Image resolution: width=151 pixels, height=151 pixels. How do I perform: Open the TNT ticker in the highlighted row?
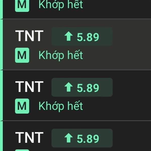pyautogui.click(x=29, y=36)
